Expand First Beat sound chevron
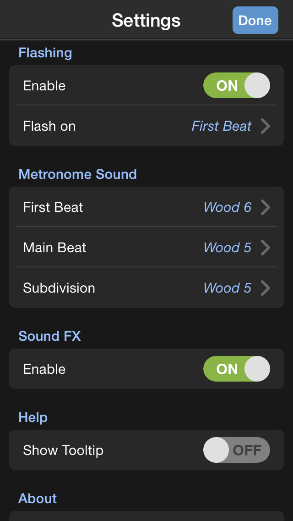Image resolution: width=293 pixels, height=521 pixels. [266, 207]
